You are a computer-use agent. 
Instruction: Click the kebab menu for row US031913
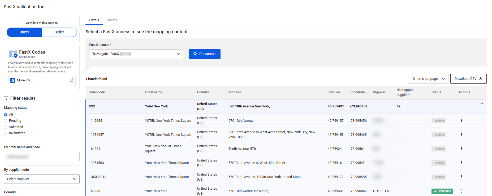[461, 177]
